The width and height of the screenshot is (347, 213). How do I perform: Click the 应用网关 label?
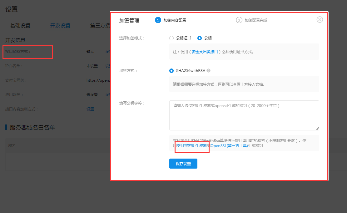tap(14, 95)
